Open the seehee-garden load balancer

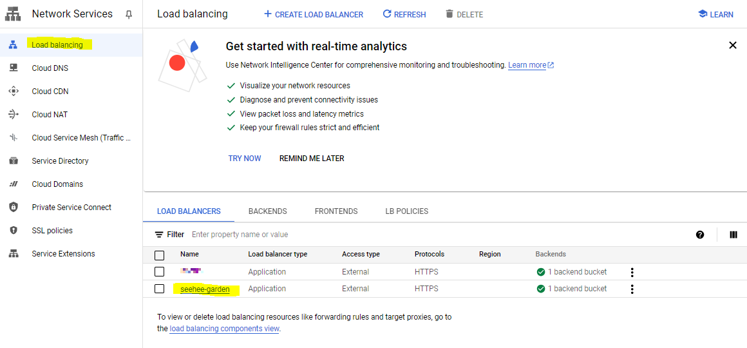205,289
